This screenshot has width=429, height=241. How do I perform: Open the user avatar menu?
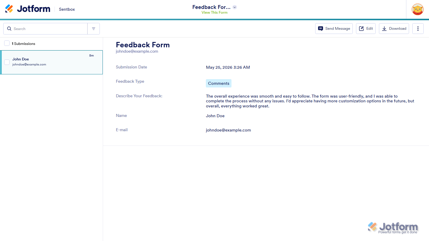pyautogui.click(x=417, y=9)
